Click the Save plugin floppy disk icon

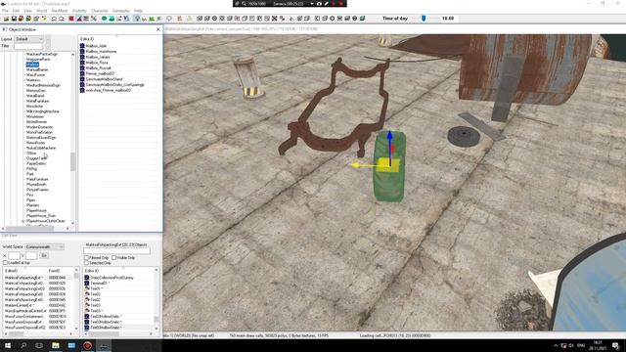tap(14, 19)
